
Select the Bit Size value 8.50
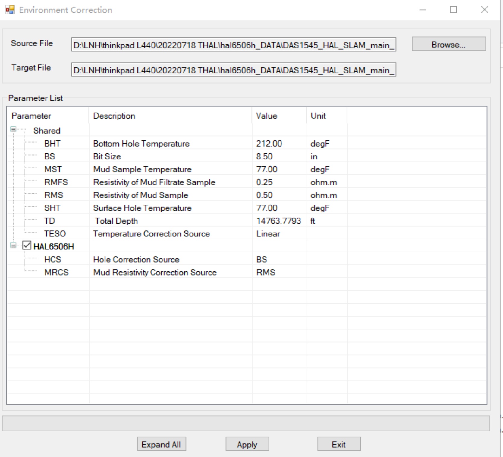pos(264,156)
